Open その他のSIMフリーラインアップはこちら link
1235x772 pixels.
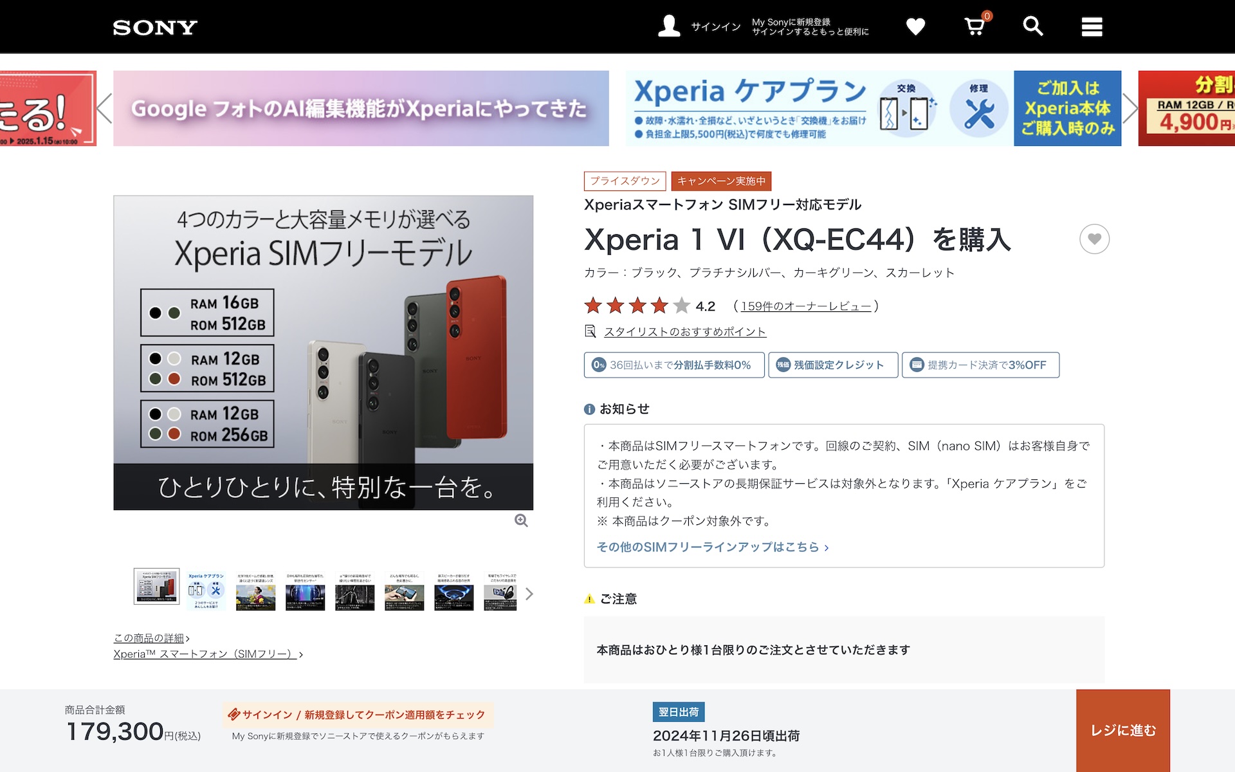[x=712, y=547]
